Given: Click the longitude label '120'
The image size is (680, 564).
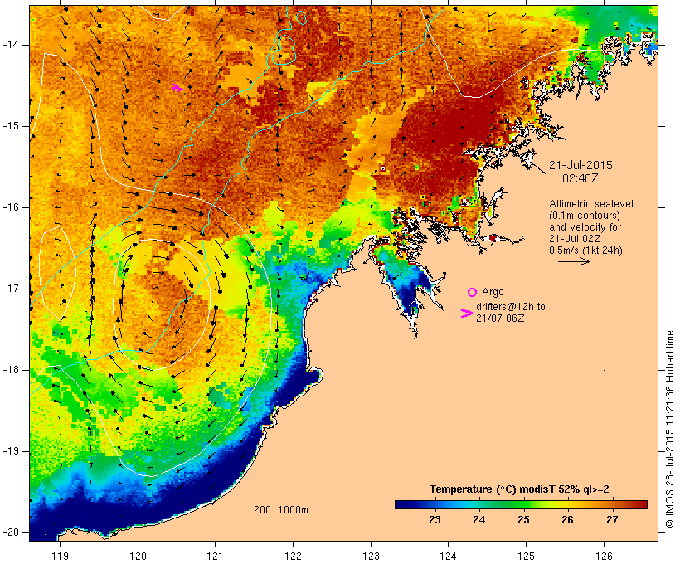Looking at the screenshot, I should pyautogui.click(x=138, y=556).
